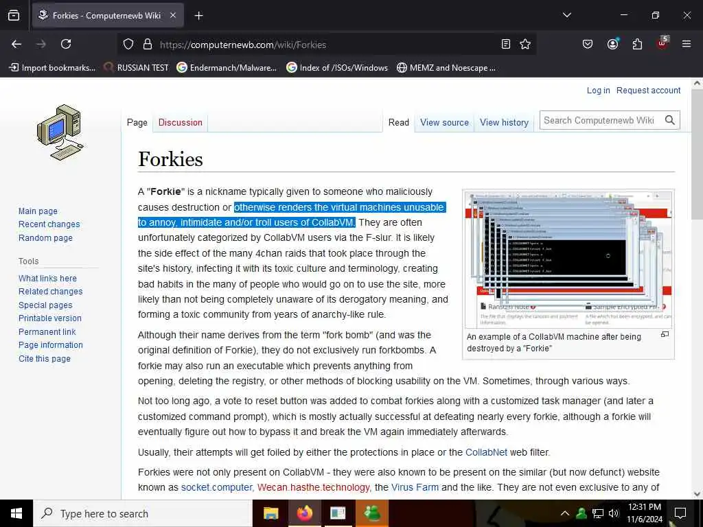Click Firefox icon in taskbar

304,513
